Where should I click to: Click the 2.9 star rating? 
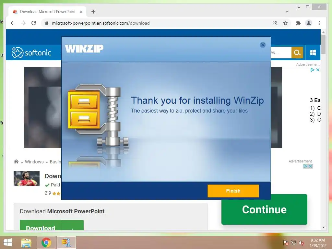53,193
